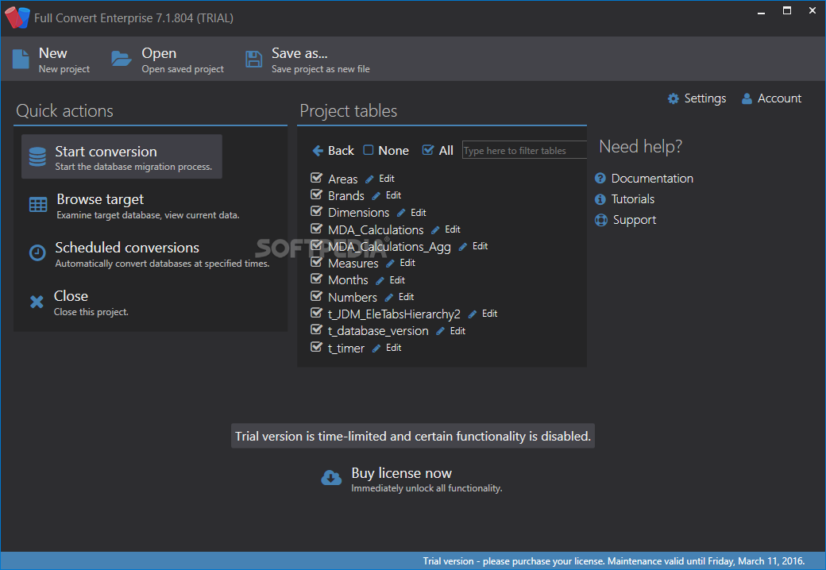Screen dimensions: 826x570
Task: Click the pencil icon next to Months
Action: click(x=380, y=280)
